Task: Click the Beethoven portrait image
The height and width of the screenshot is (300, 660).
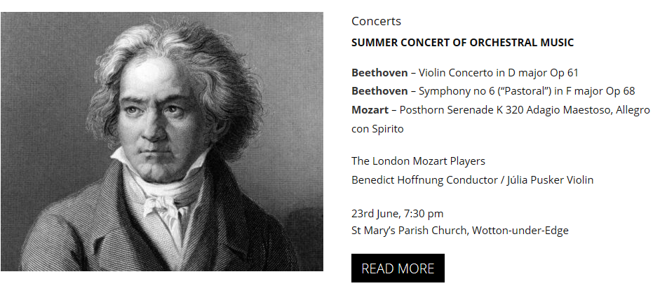Action: (161, 142)
